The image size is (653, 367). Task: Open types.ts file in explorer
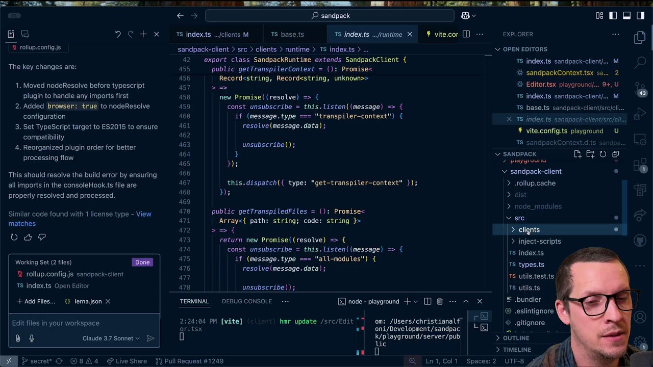531,265
